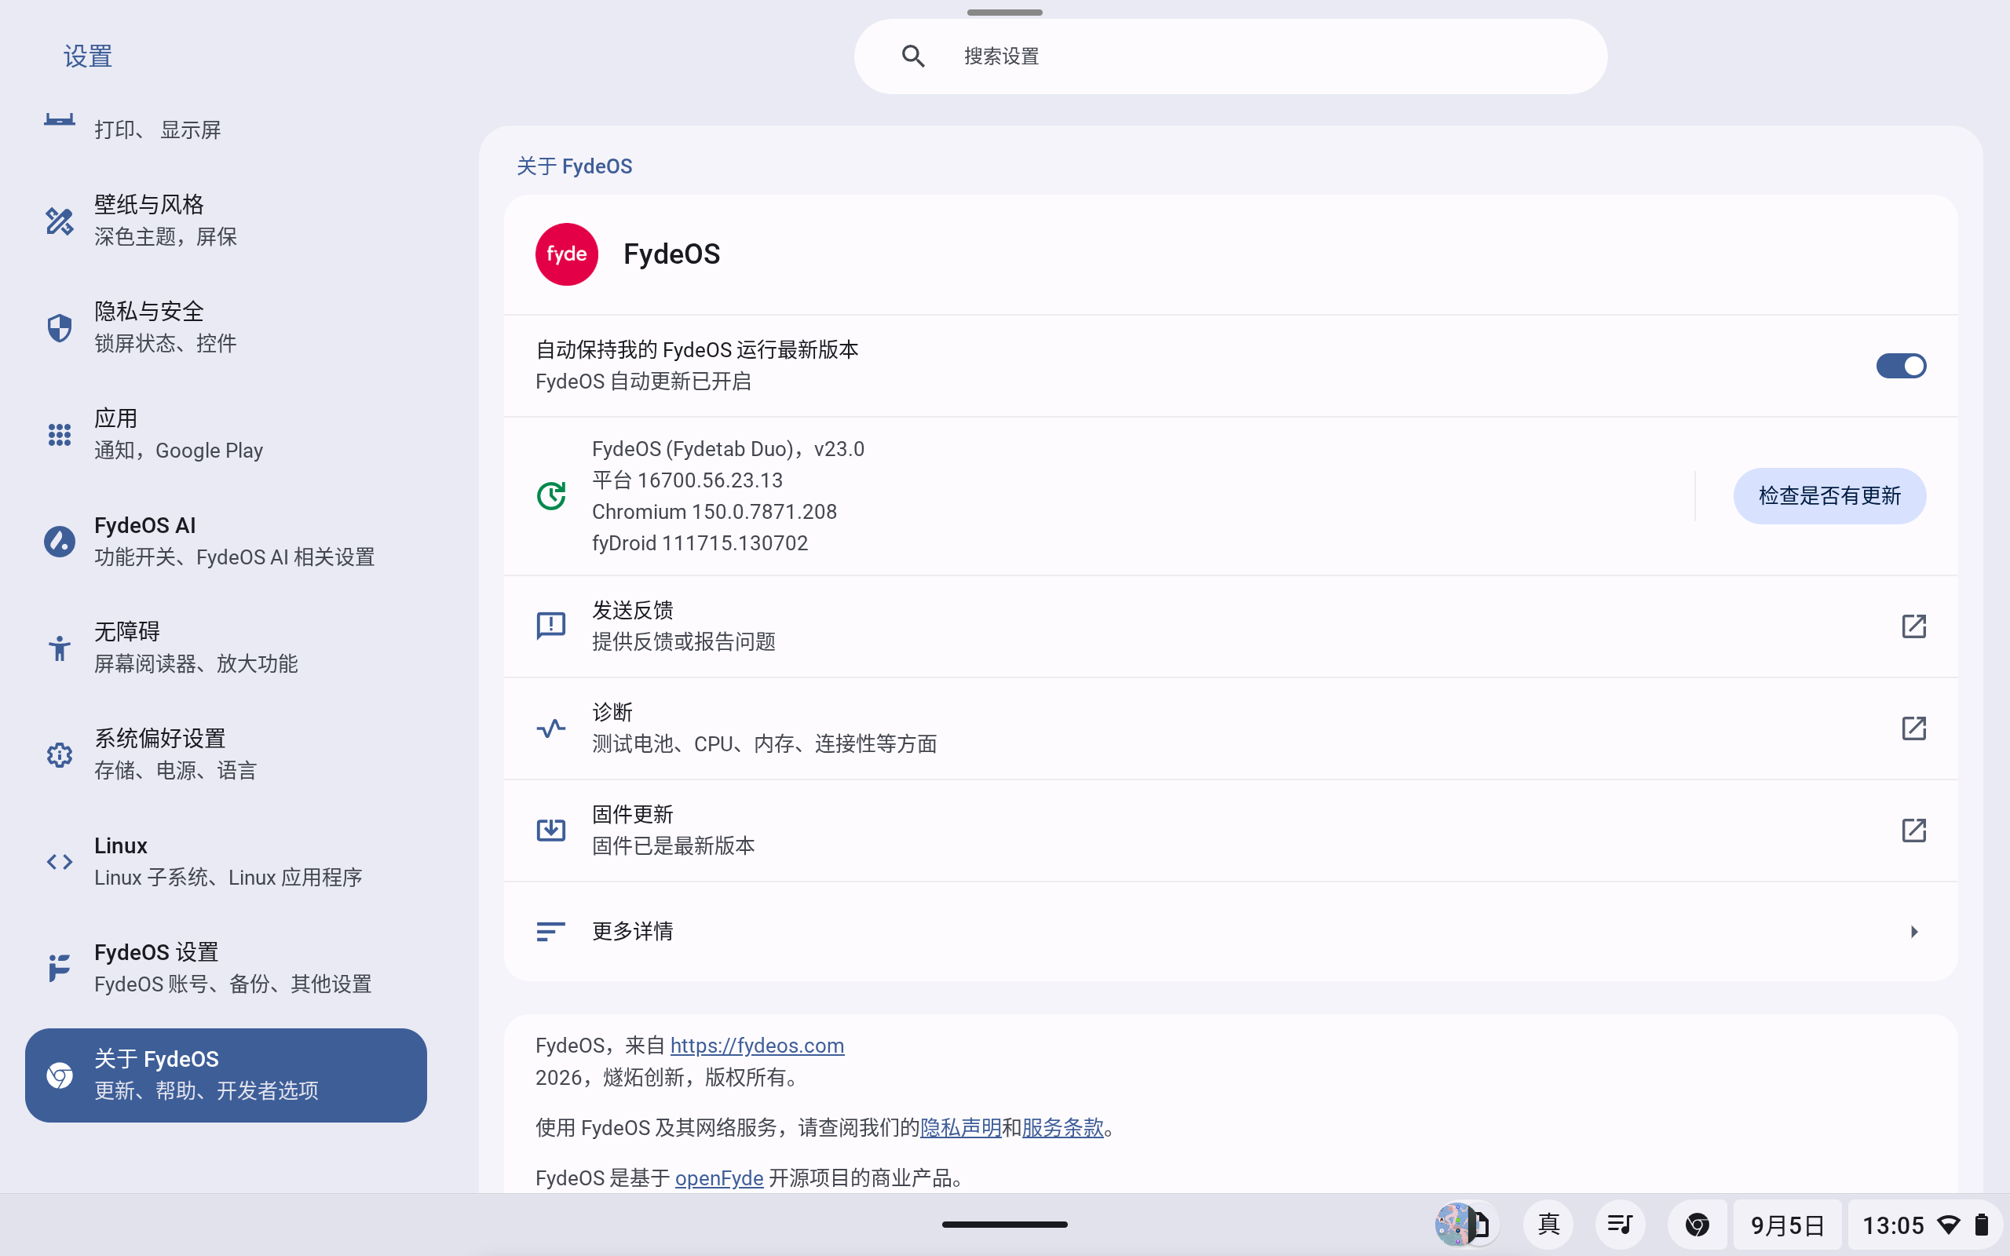2010x1256 pixels.
Task: Select the 应用 grid icon in sidebar
Action: [59, 434]
